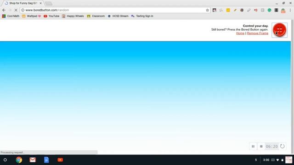Open a new tab next to current tab

coord(49,3)
